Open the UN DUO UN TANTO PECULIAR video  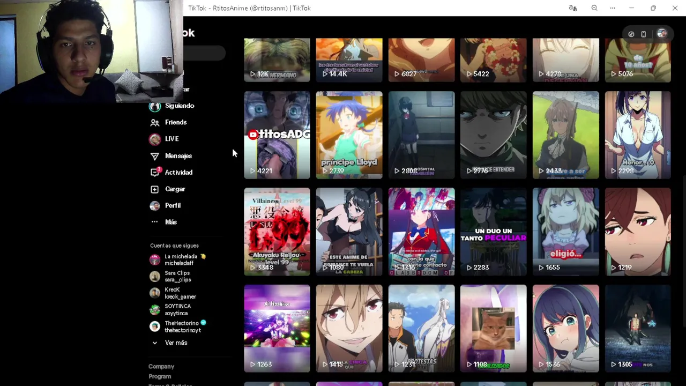[493, 232]
